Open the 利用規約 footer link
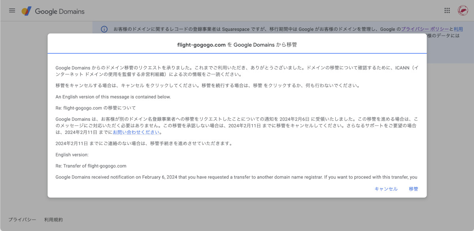 click(53, 220)
